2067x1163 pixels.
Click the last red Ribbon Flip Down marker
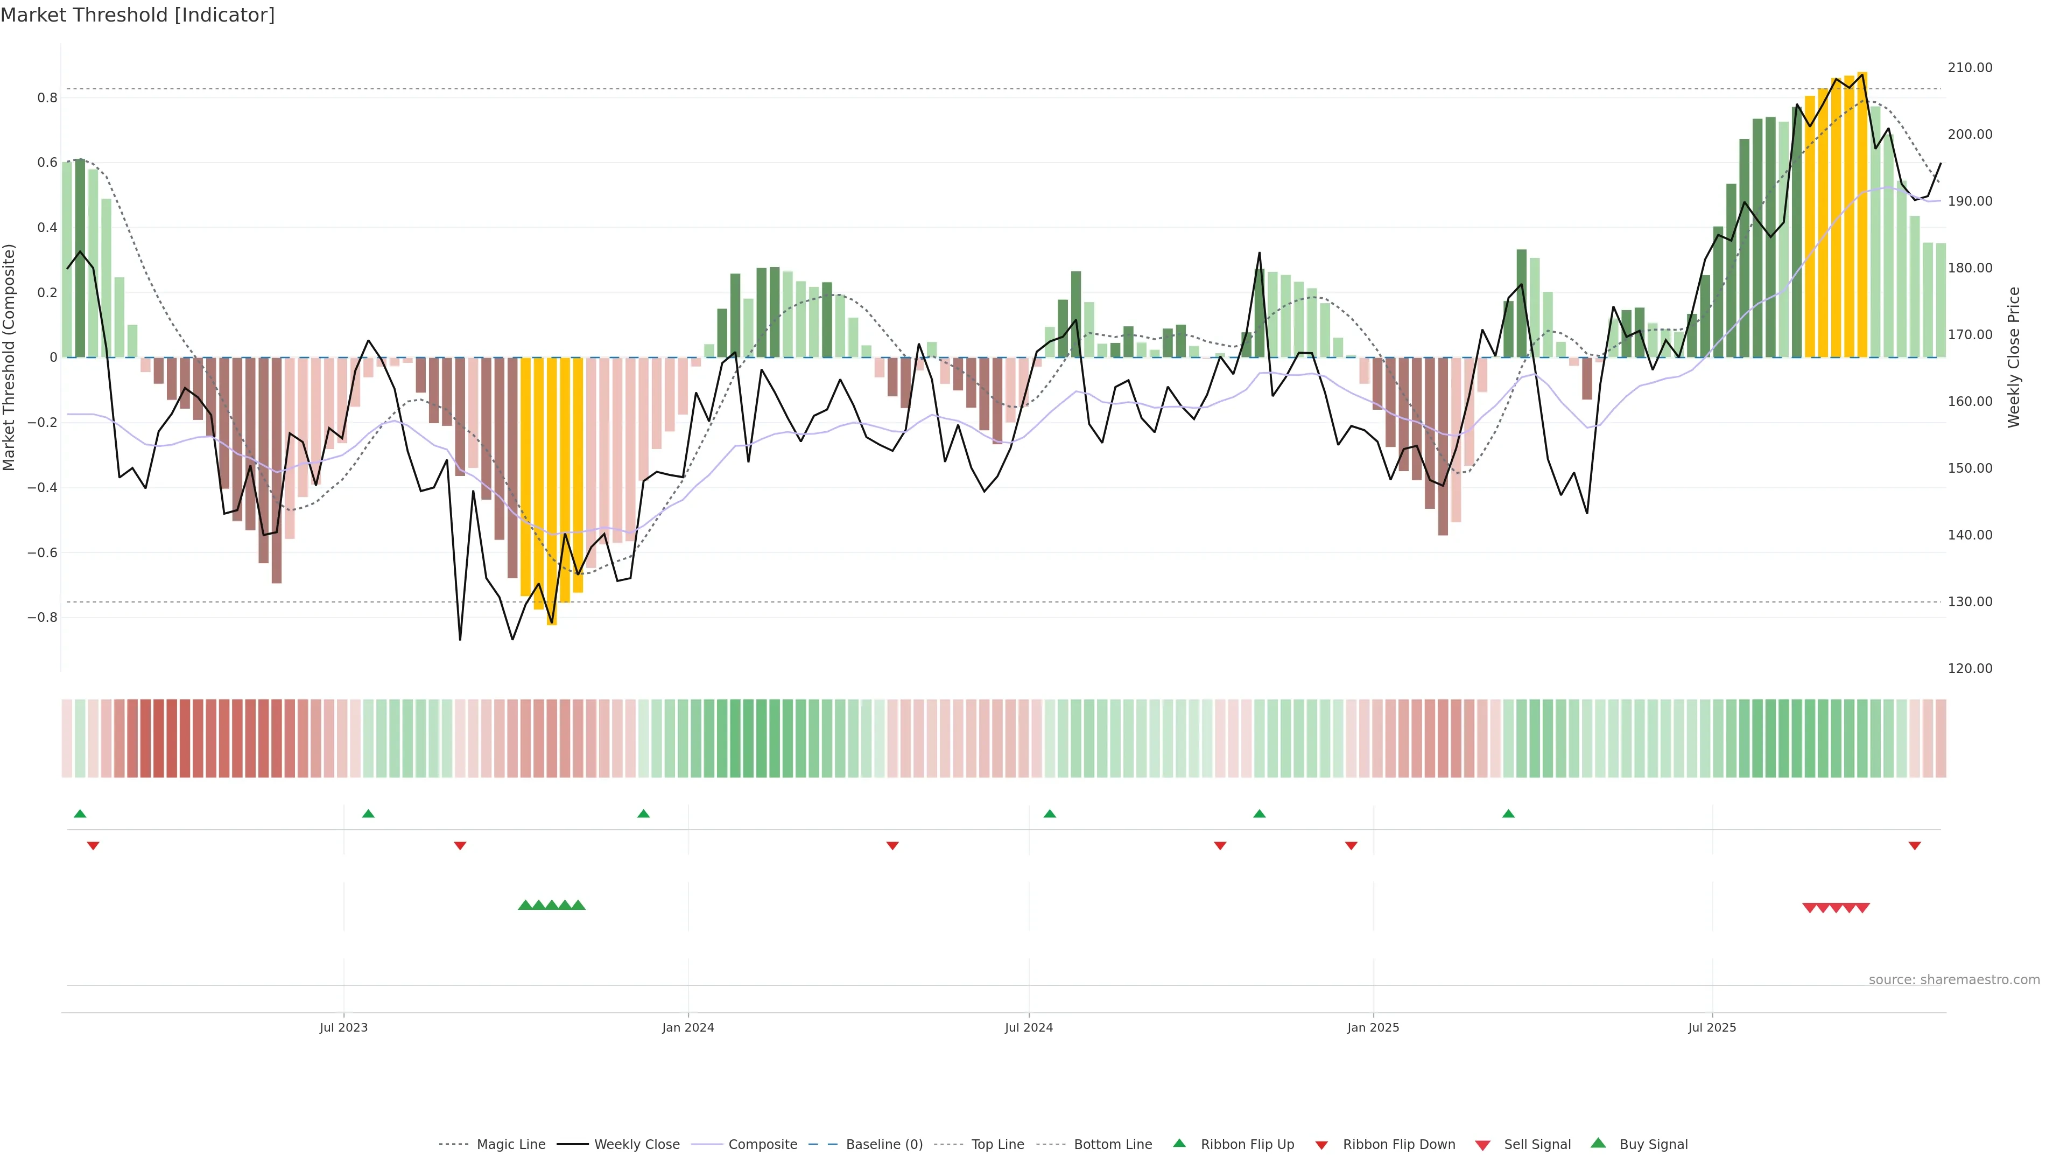tap(1915, 845)
